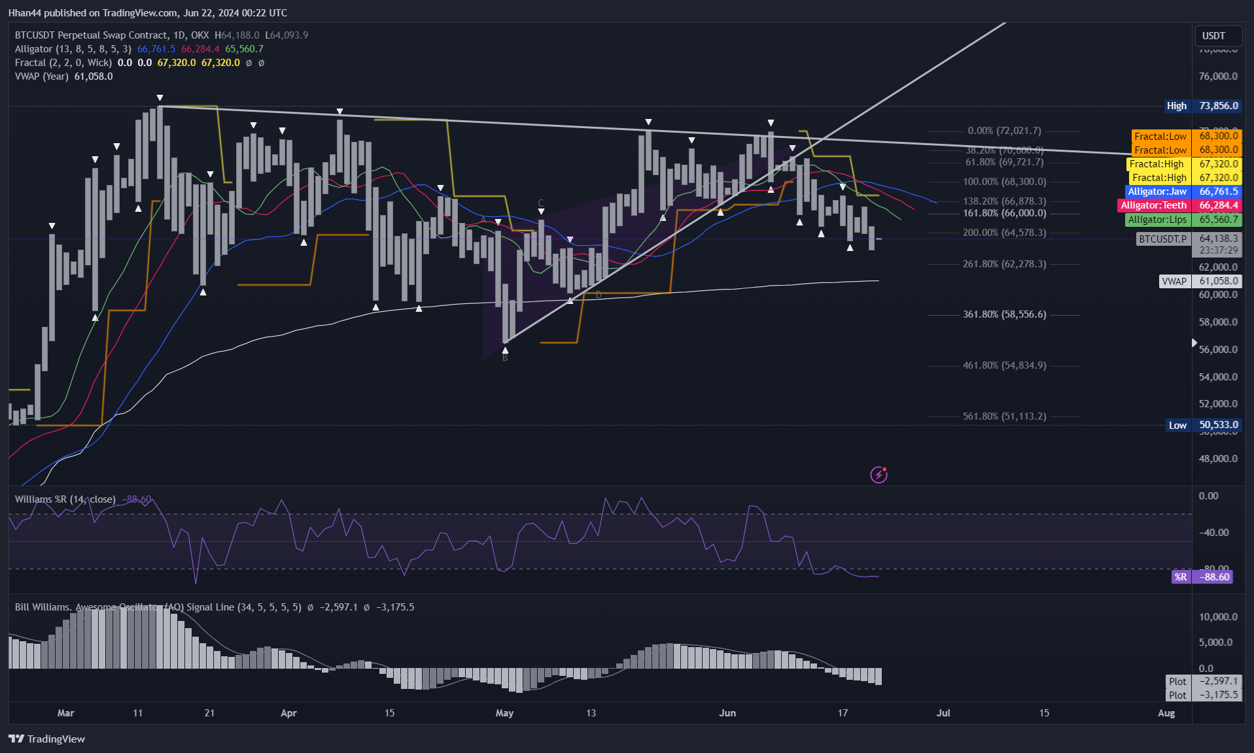The height and width of the screenshot is (753, 1254).
Task: Click the High 73,856.0 price label
Action: 1203,106
